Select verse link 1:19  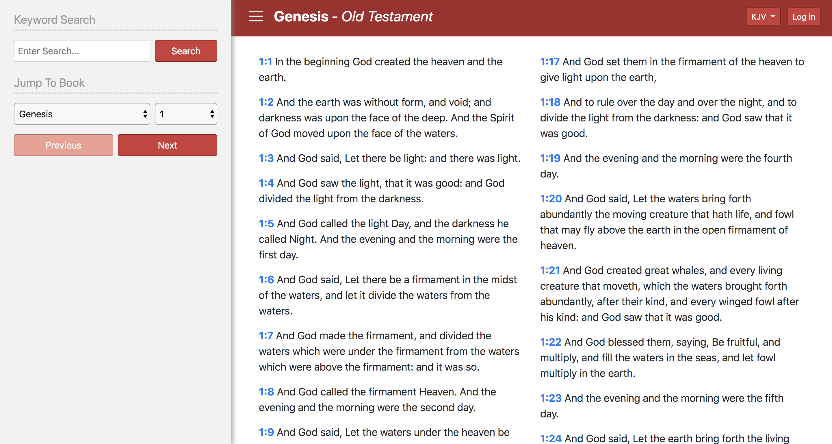[550, 158]
